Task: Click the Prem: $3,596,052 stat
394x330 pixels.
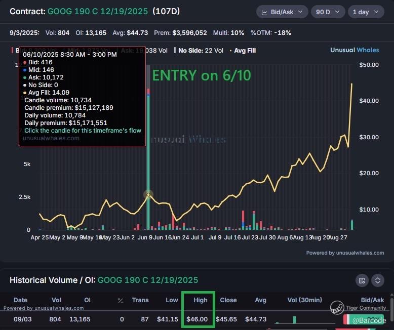Action: click(x=180, y=33)
